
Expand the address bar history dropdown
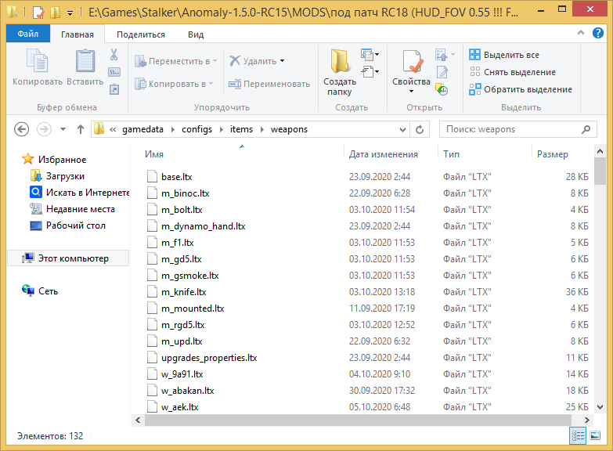coord(402,129)
